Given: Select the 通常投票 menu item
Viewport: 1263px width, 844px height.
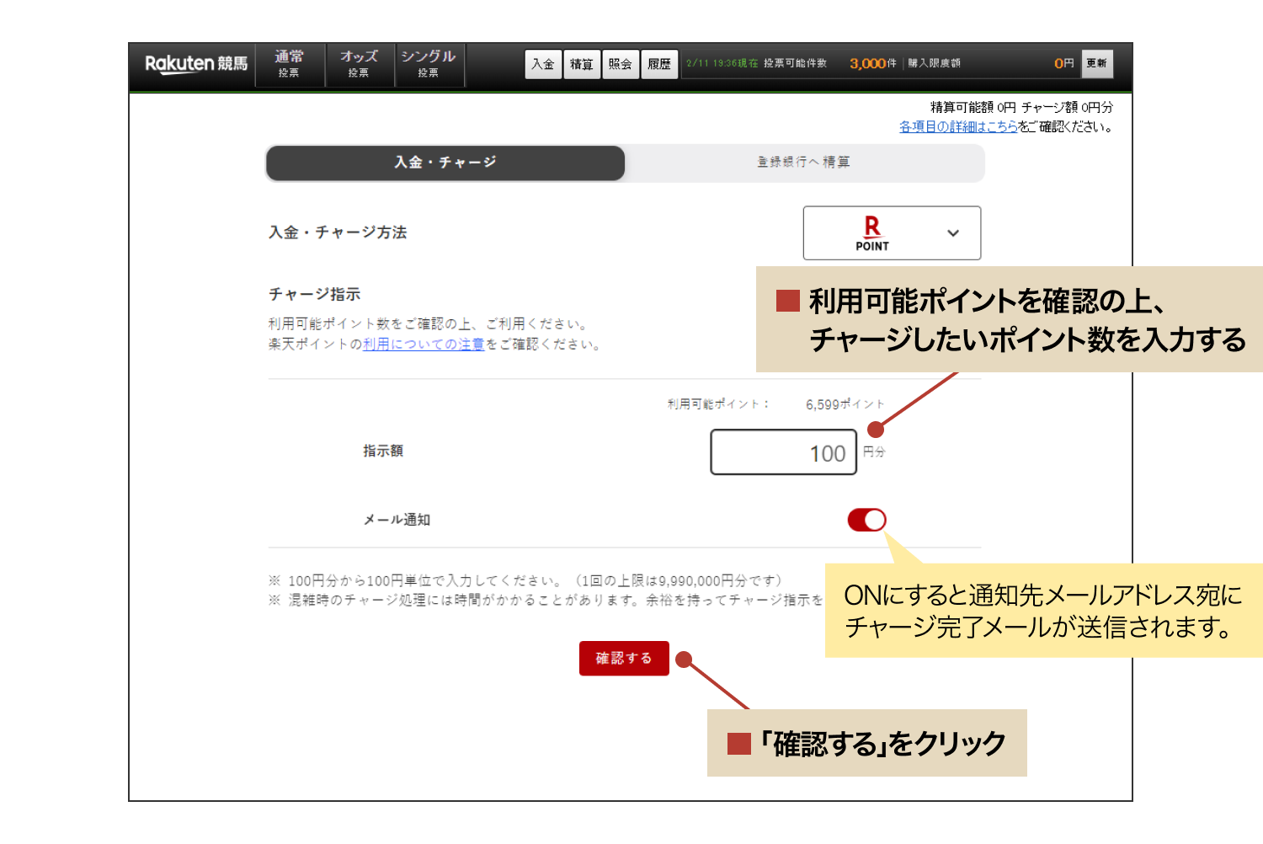Looking at the screenshot, I should 289,64.
